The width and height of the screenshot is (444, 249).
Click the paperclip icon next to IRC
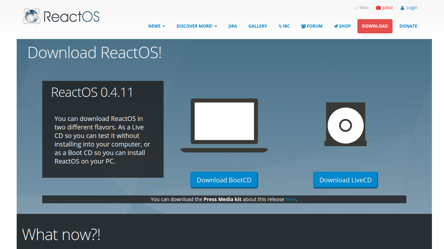point(280,26)
